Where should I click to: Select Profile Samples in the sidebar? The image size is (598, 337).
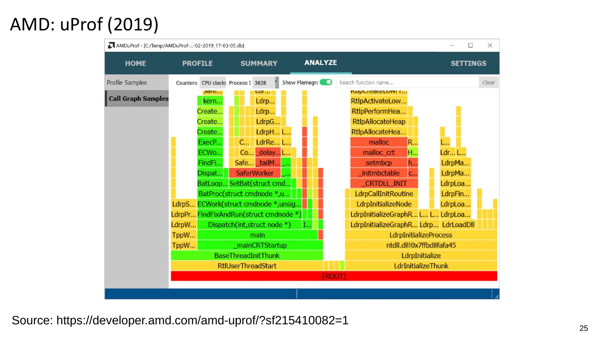click(127, 83)
